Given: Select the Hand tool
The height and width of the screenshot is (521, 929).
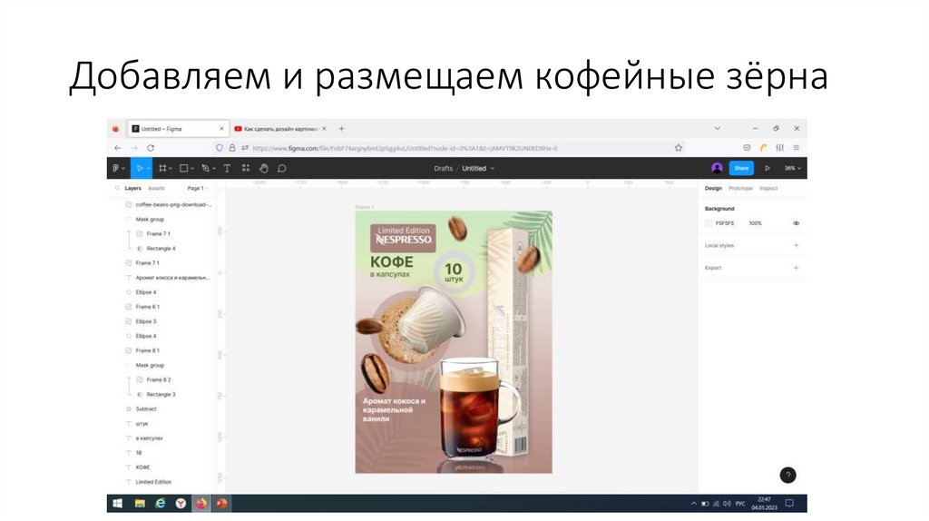Looking at the screenshot, I should 264,168.
